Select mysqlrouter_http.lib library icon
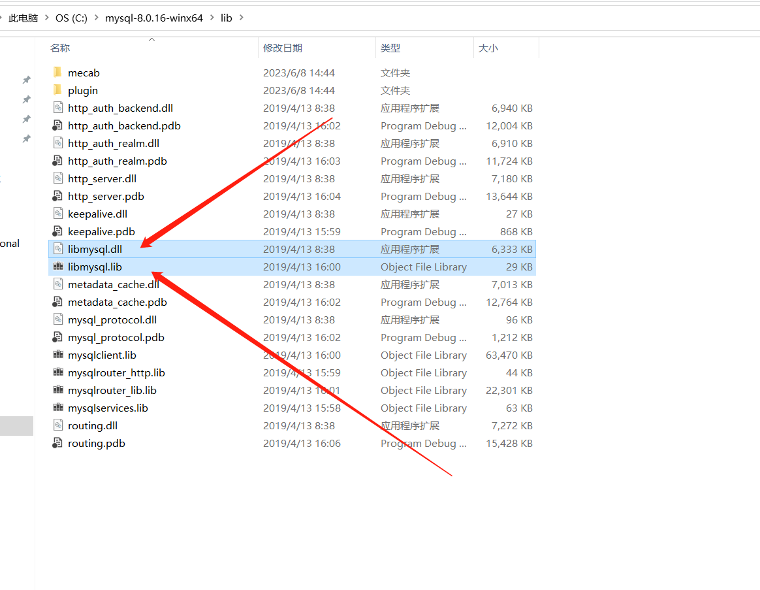The width and height of the screenshot is (760, 590). (57, 372)
